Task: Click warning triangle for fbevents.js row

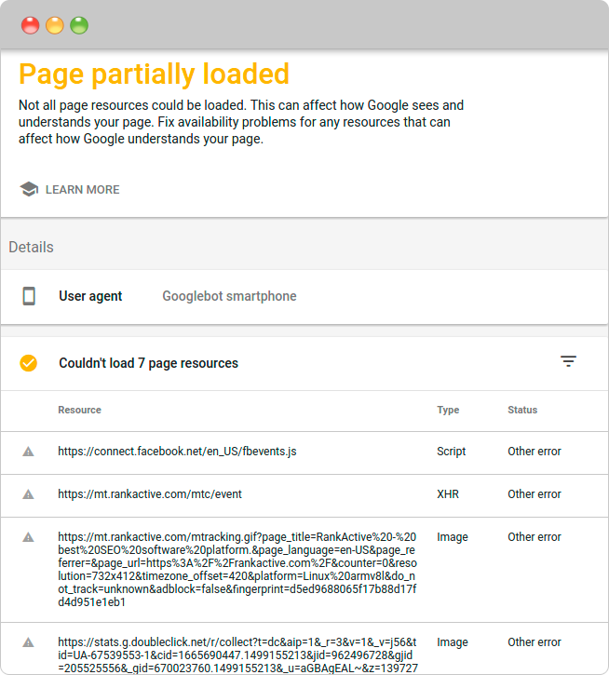Action: [x=28, y=452]
